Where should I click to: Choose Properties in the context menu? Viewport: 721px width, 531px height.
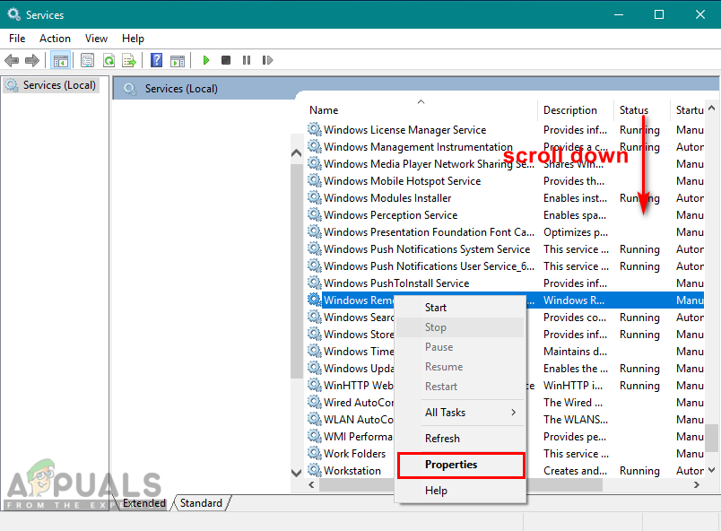click(x=461, y=465)
